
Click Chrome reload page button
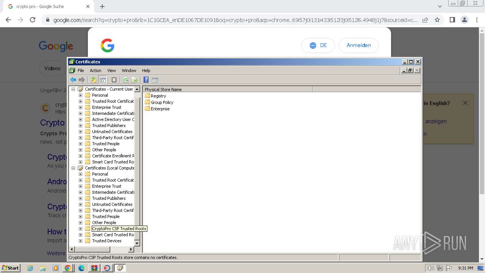pos(33,20)
